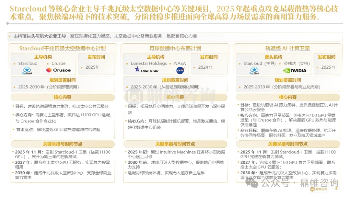This screenshot has height=197, width=350.
Task: Select bullet 技术亮点: 解决星载 GPU 散热
Action: point(58,130)
